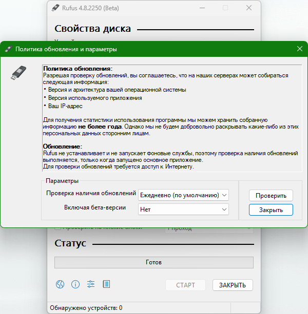Click the Проверка наличия обновлений label
The width and height of the screenshot is (308, 314).
(91, 193)
